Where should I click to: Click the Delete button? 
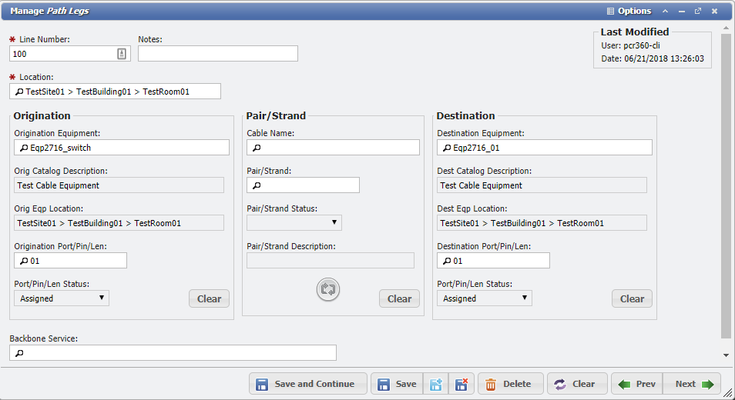coord(510,384)
